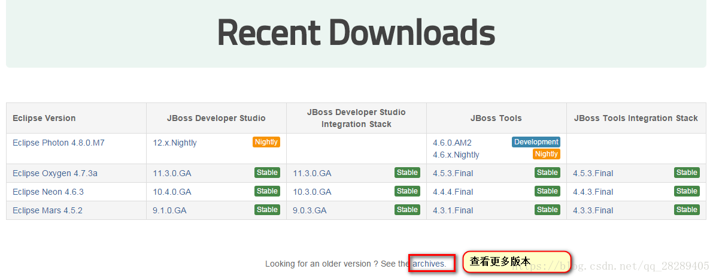The width and height of the screenshot is (716, 278).
Task: Select the 4.4.3.Final version link
Action: (x=593, y=192)
